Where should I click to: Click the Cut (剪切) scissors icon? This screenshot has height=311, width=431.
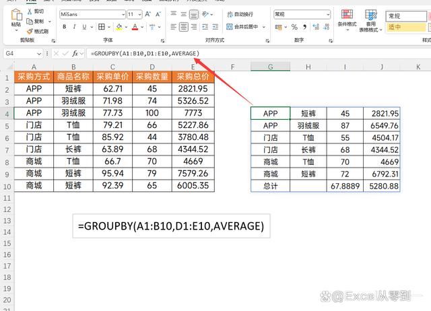(x=30, y=11)
